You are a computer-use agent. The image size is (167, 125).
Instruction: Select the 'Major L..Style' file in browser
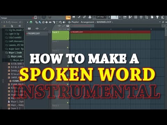16,101
